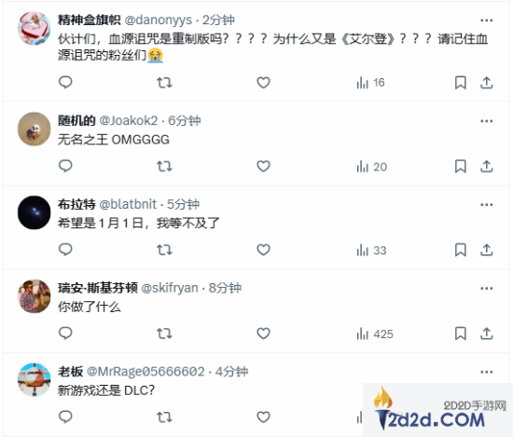The width and height of the screenshot is (513, 437).
Task: Share the @Joakok2 tweet
Action: (x=487, y=167)
